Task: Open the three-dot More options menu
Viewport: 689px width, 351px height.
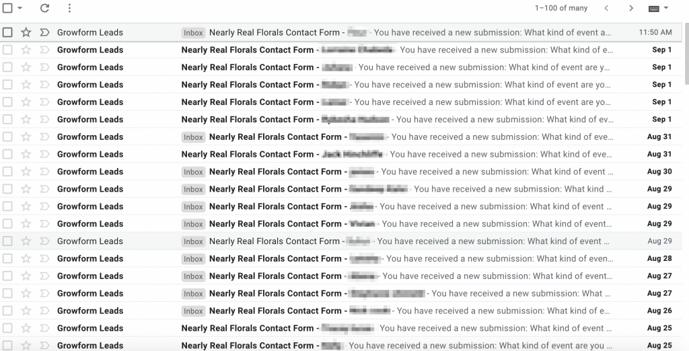Action: 69,8
